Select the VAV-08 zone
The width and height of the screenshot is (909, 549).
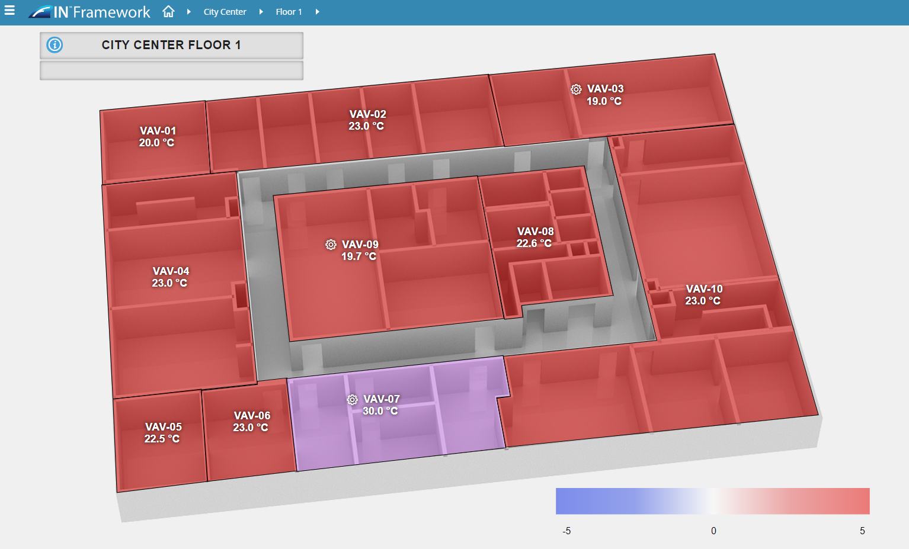click(x=534, y=237)
